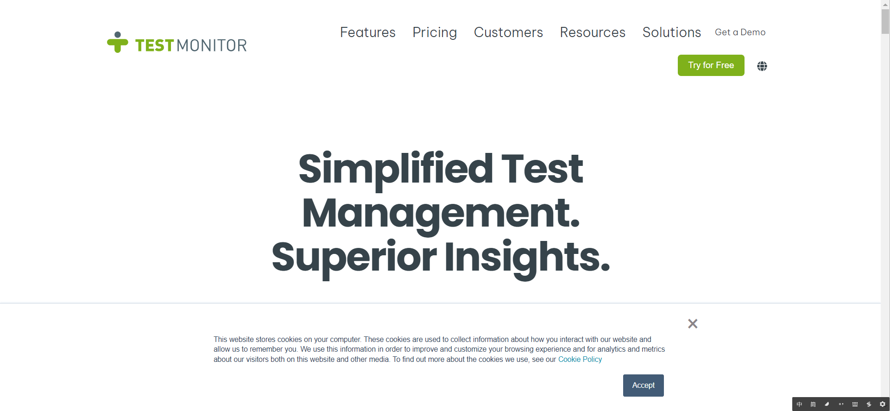
Task: Open the IME settings gear
Action: 883,405
